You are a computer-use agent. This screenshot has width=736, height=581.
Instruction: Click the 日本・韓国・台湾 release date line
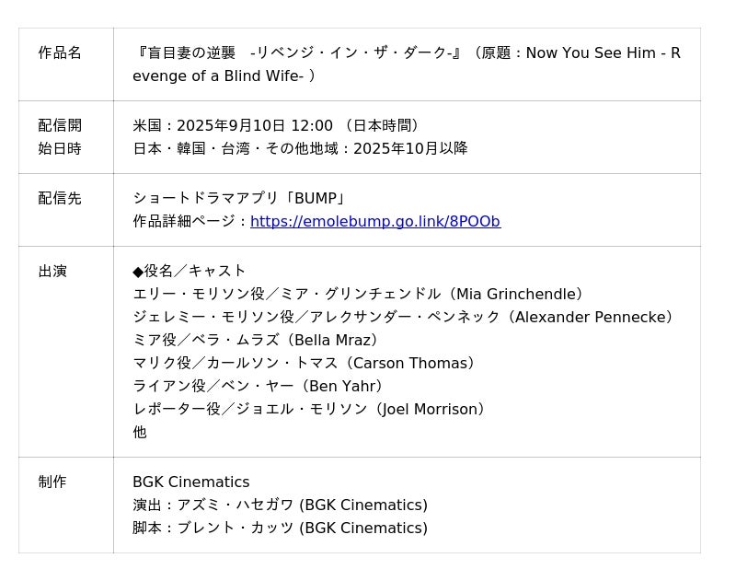click(300, 148)
